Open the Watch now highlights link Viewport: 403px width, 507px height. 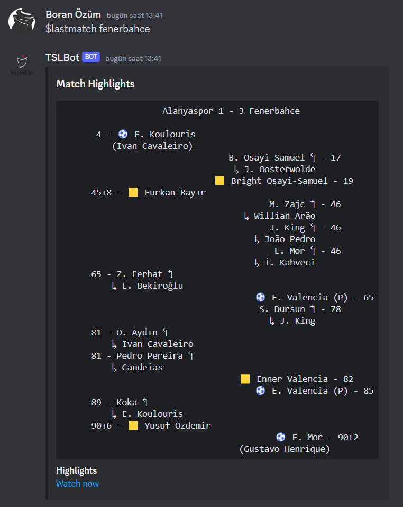(77, 484)
